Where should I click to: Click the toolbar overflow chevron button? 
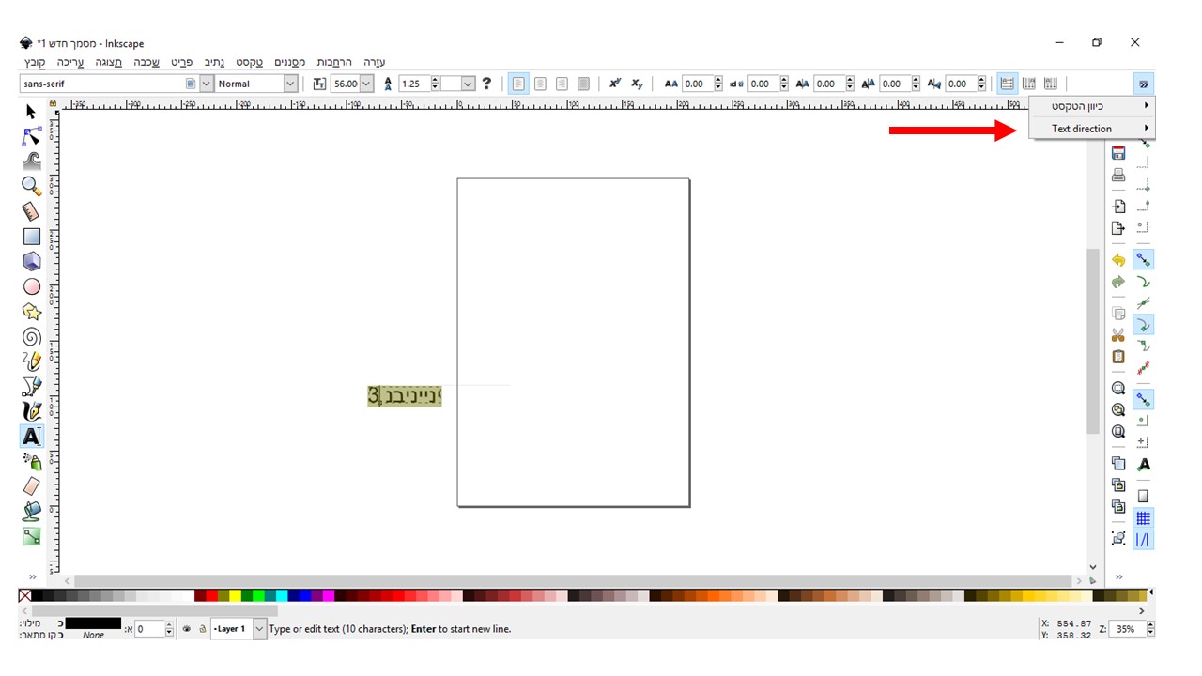click(1143, 84)
